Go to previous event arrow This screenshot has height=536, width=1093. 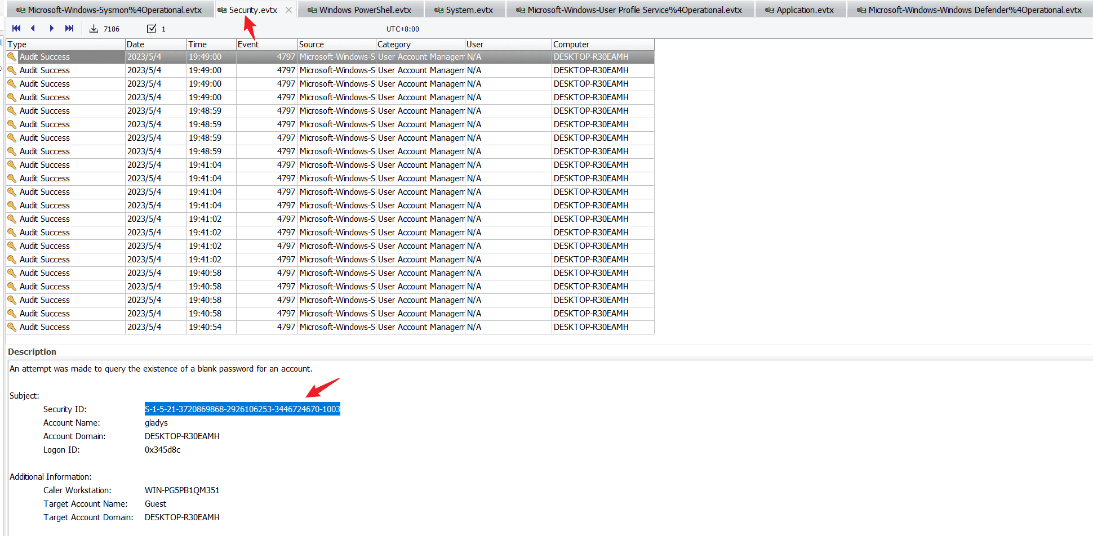coord(33,29)
